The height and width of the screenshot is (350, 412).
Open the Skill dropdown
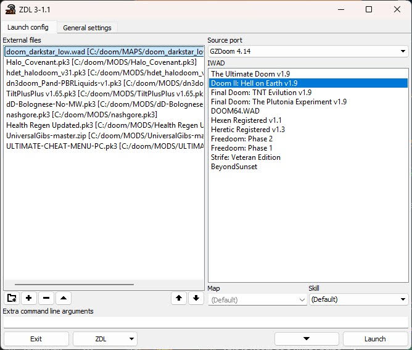(359, 299)
